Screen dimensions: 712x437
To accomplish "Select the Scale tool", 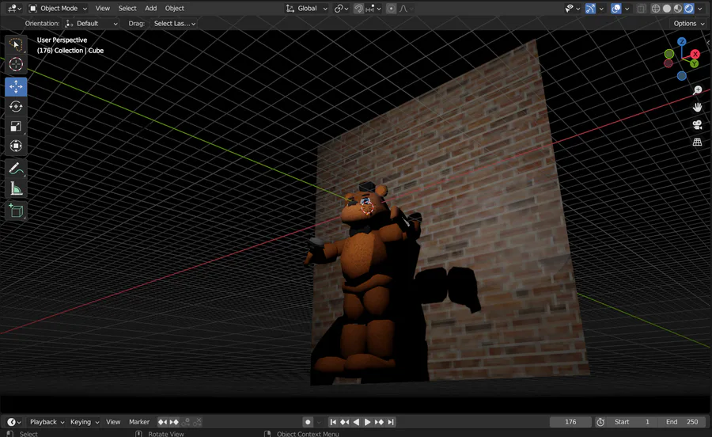I will click(16, 127).
